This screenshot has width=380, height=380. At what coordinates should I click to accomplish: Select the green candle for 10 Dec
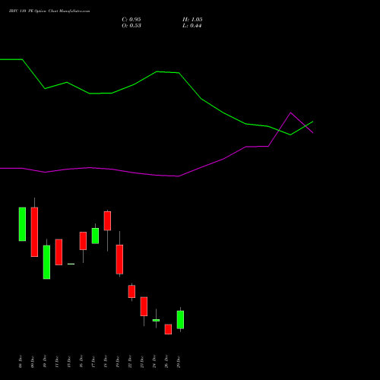pos(46,262)
